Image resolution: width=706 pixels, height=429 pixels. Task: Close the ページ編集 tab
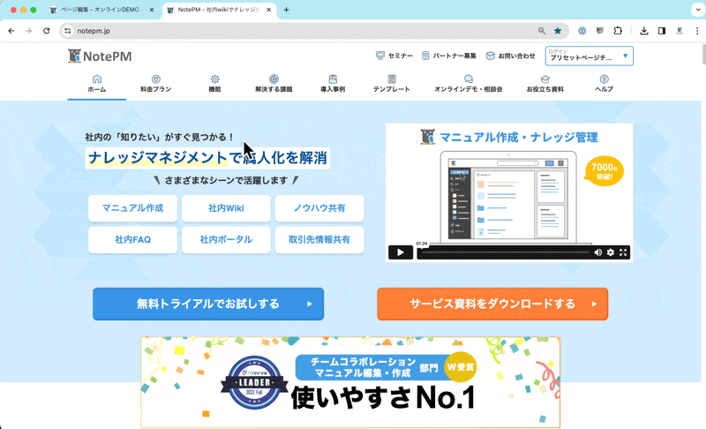pos(152,10)
